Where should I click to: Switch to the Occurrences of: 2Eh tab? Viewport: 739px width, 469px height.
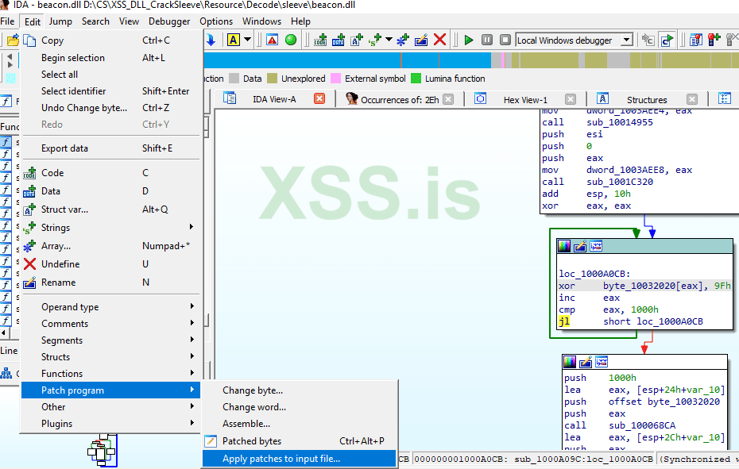point(400,100)
